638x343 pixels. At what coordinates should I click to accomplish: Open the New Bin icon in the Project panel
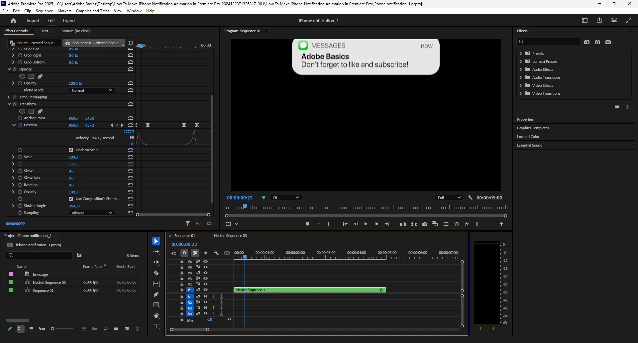(x=116, y=329)
